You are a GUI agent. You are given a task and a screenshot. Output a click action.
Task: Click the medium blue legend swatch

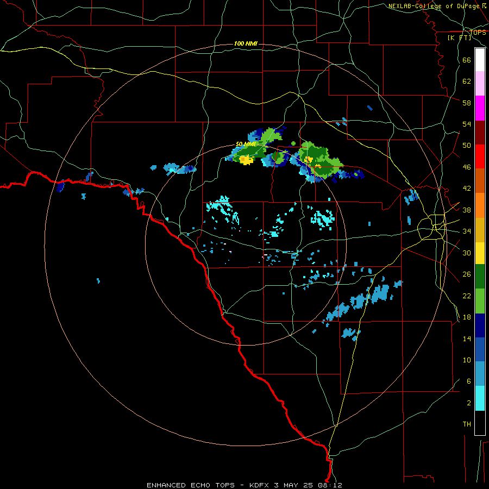[480, 349]
